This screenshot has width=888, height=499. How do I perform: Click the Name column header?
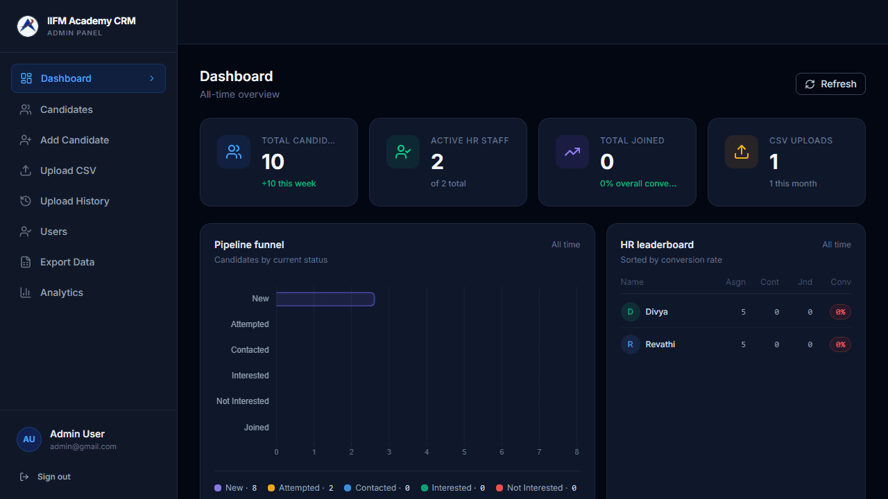click(x=632, y=282)
